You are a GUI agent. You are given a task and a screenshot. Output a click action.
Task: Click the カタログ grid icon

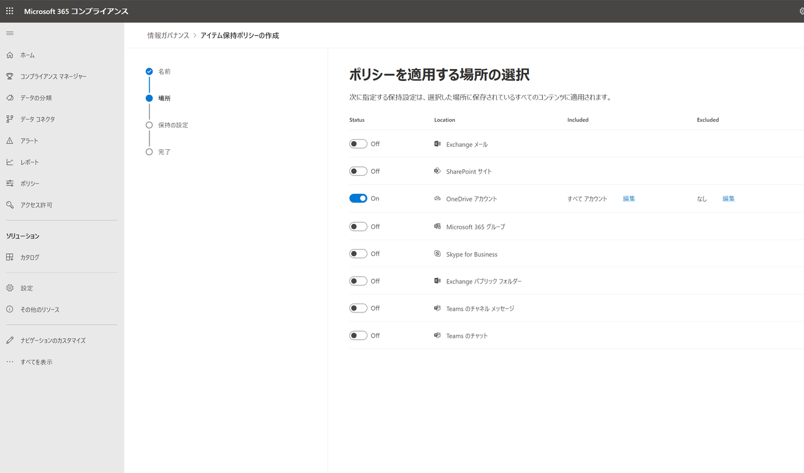[x=9, y=257]
